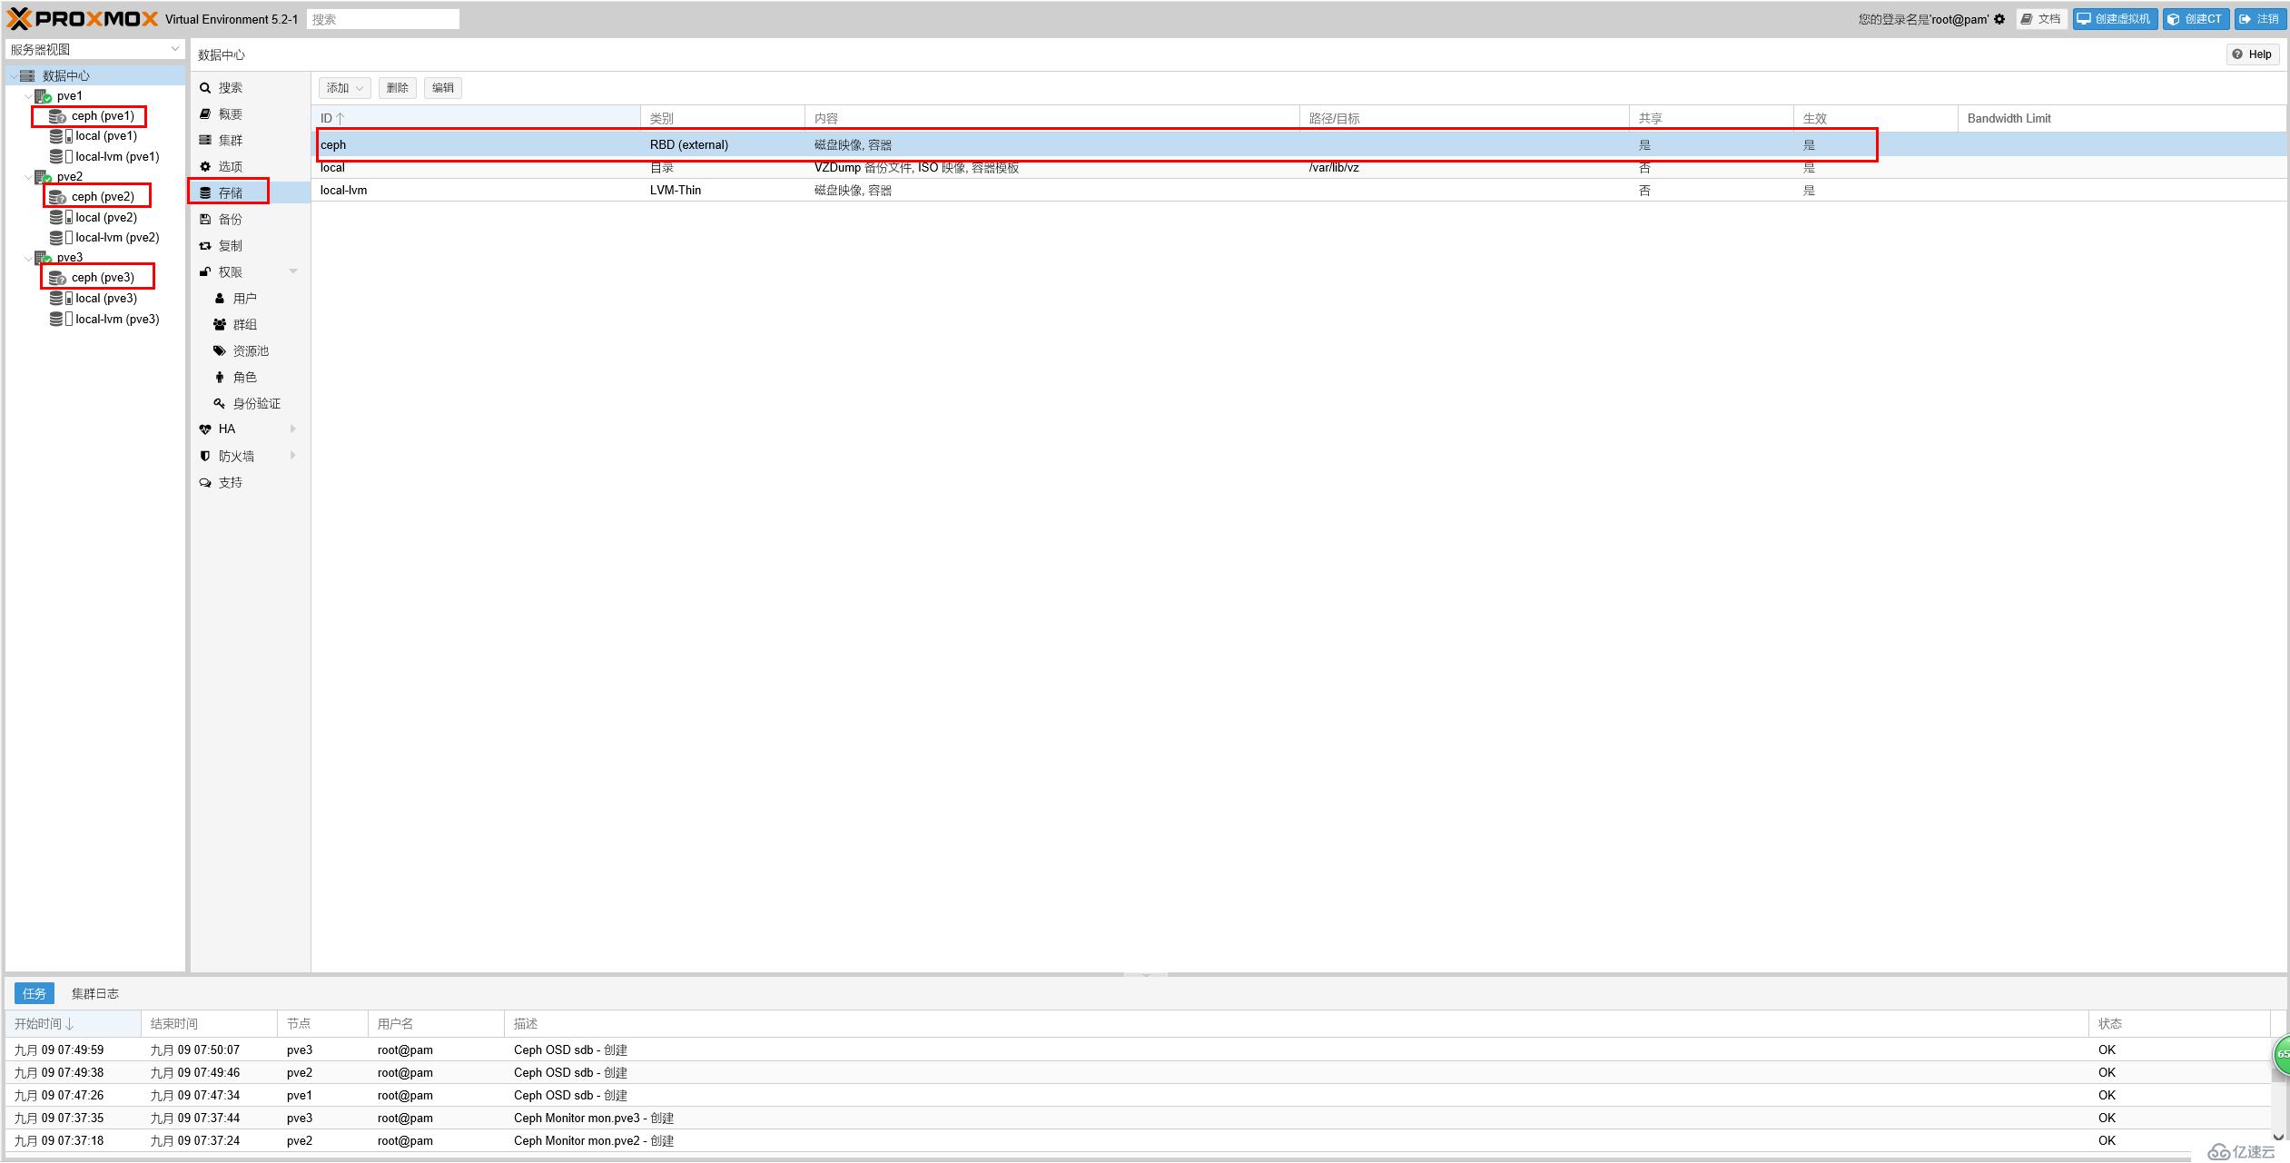This screenshot has height=1163, width=2290.
Task: Click the 编辑 button
Action: [x=442, y=88]
